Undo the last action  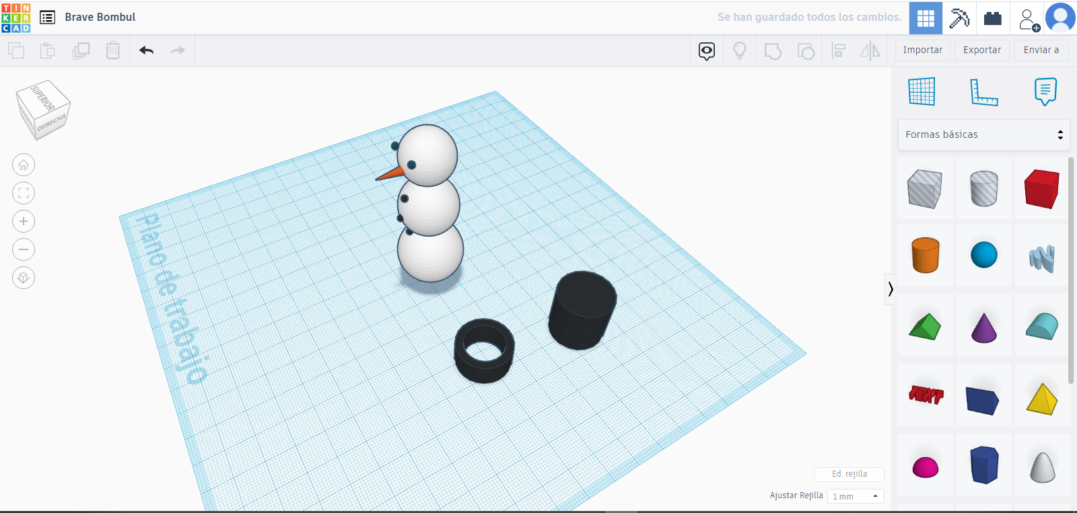point(147,50)
